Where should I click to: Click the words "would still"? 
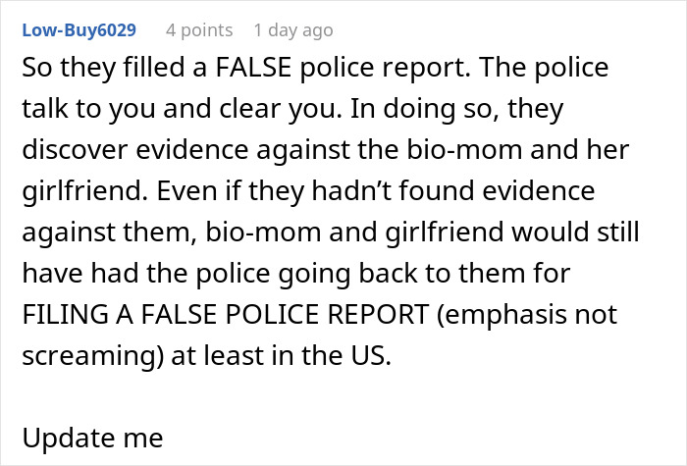pyautogui.click(x=575, y=232)
